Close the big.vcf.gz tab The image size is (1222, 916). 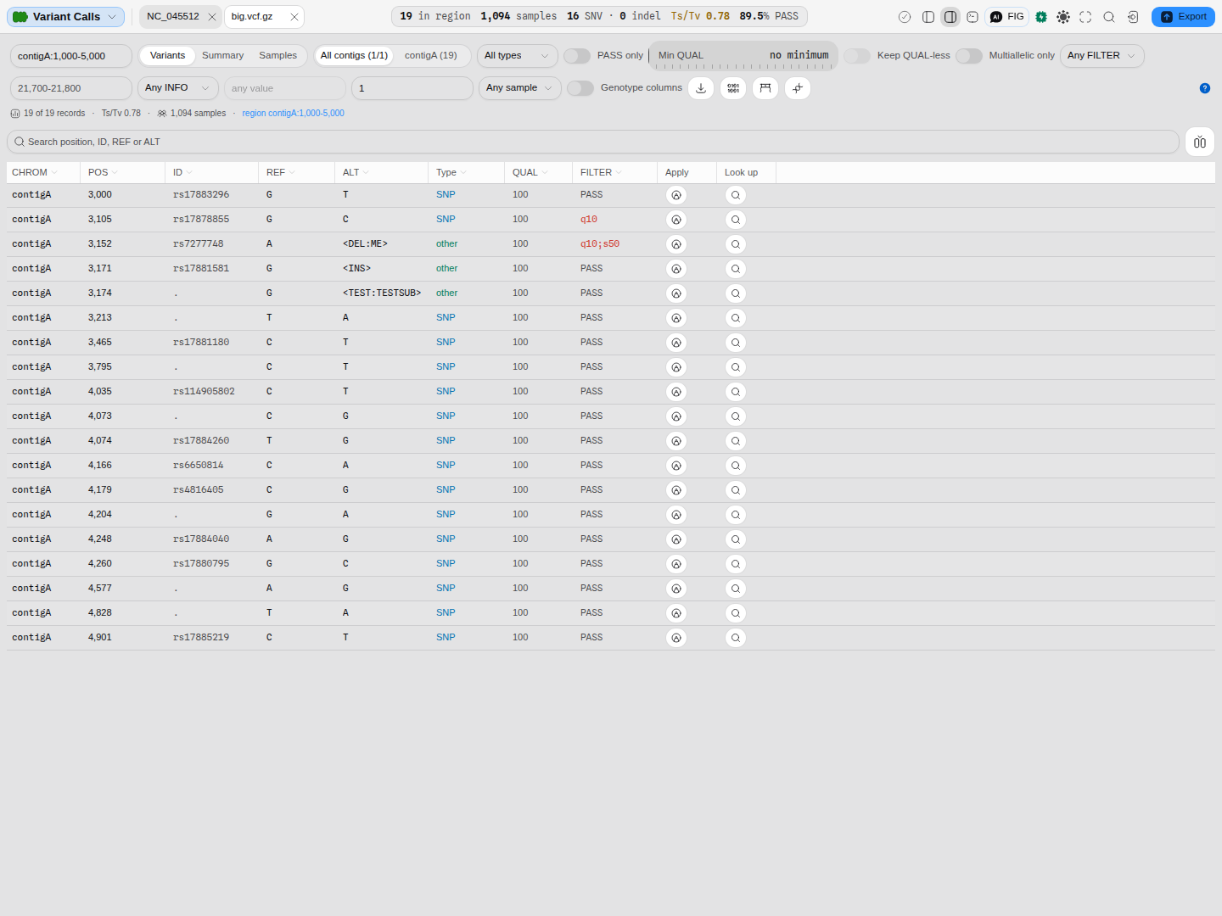pos(294,17)
